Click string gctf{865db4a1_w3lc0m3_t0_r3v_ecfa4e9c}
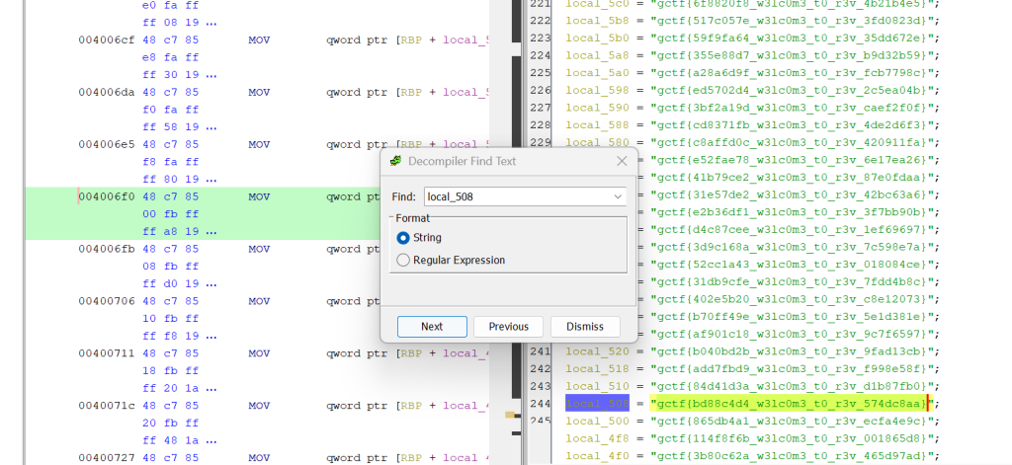1012x465 pixels. tap(792, 422)
